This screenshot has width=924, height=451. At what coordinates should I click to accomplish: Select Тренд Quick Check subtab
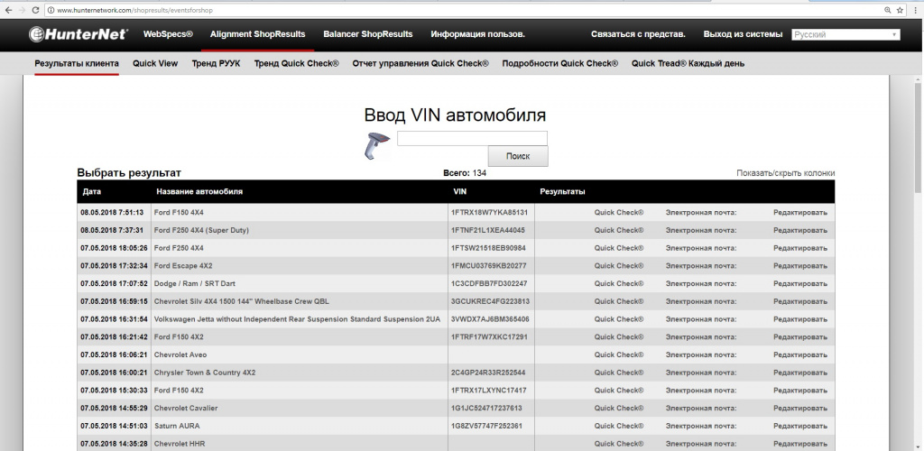click(x=296, y=63)
